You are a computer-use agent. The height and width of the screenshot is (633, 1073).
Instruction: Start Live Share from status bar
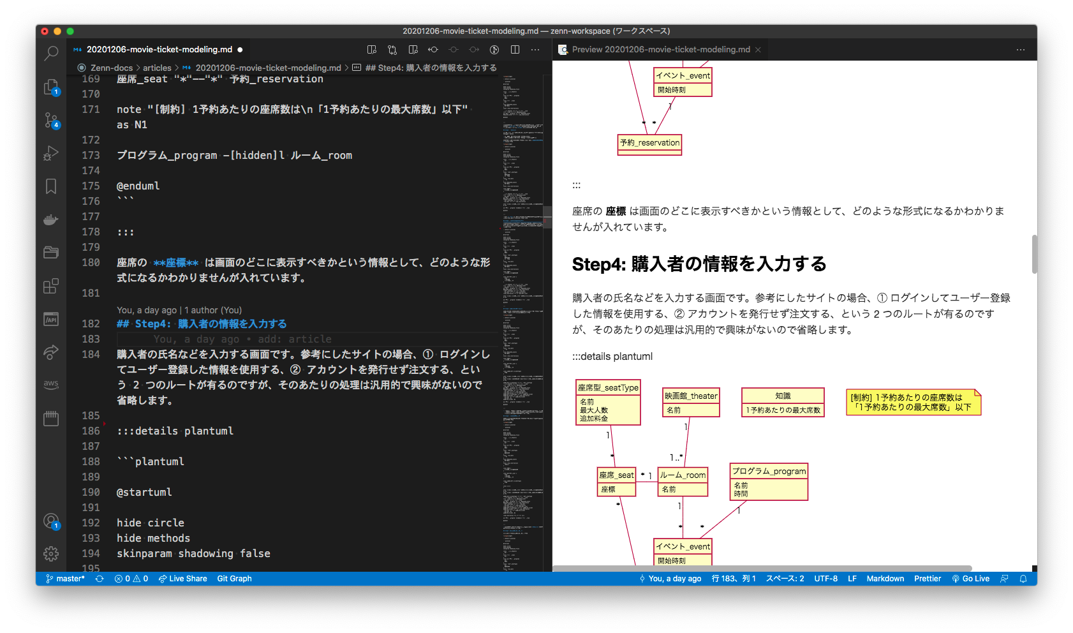pos(183,579)
